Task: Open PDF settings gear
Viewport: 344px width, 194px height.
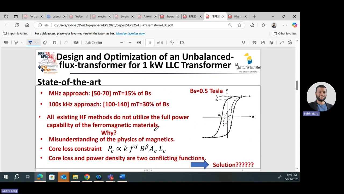Action: point(290,43)
